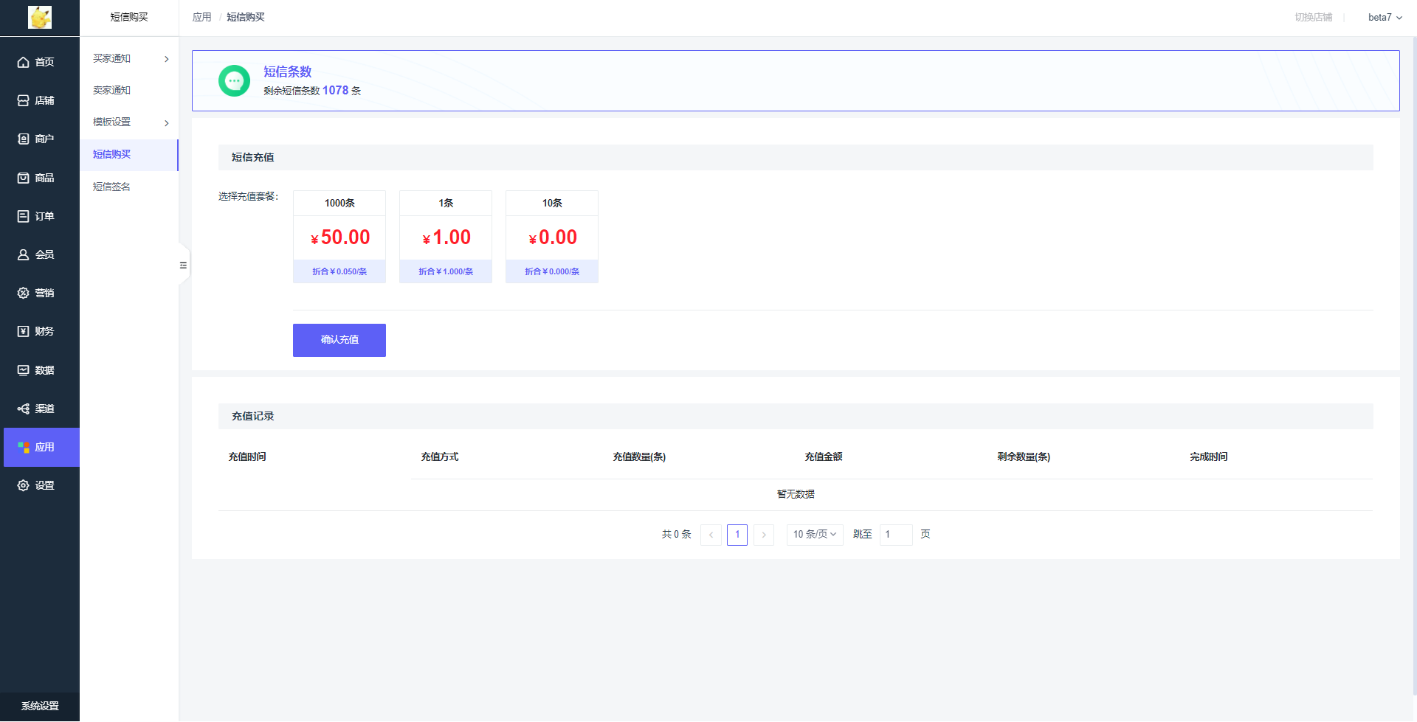The width and height of the screenshot is (1417, 722).
Task: Click the 确认充值 button
Action: coord(339,340)
